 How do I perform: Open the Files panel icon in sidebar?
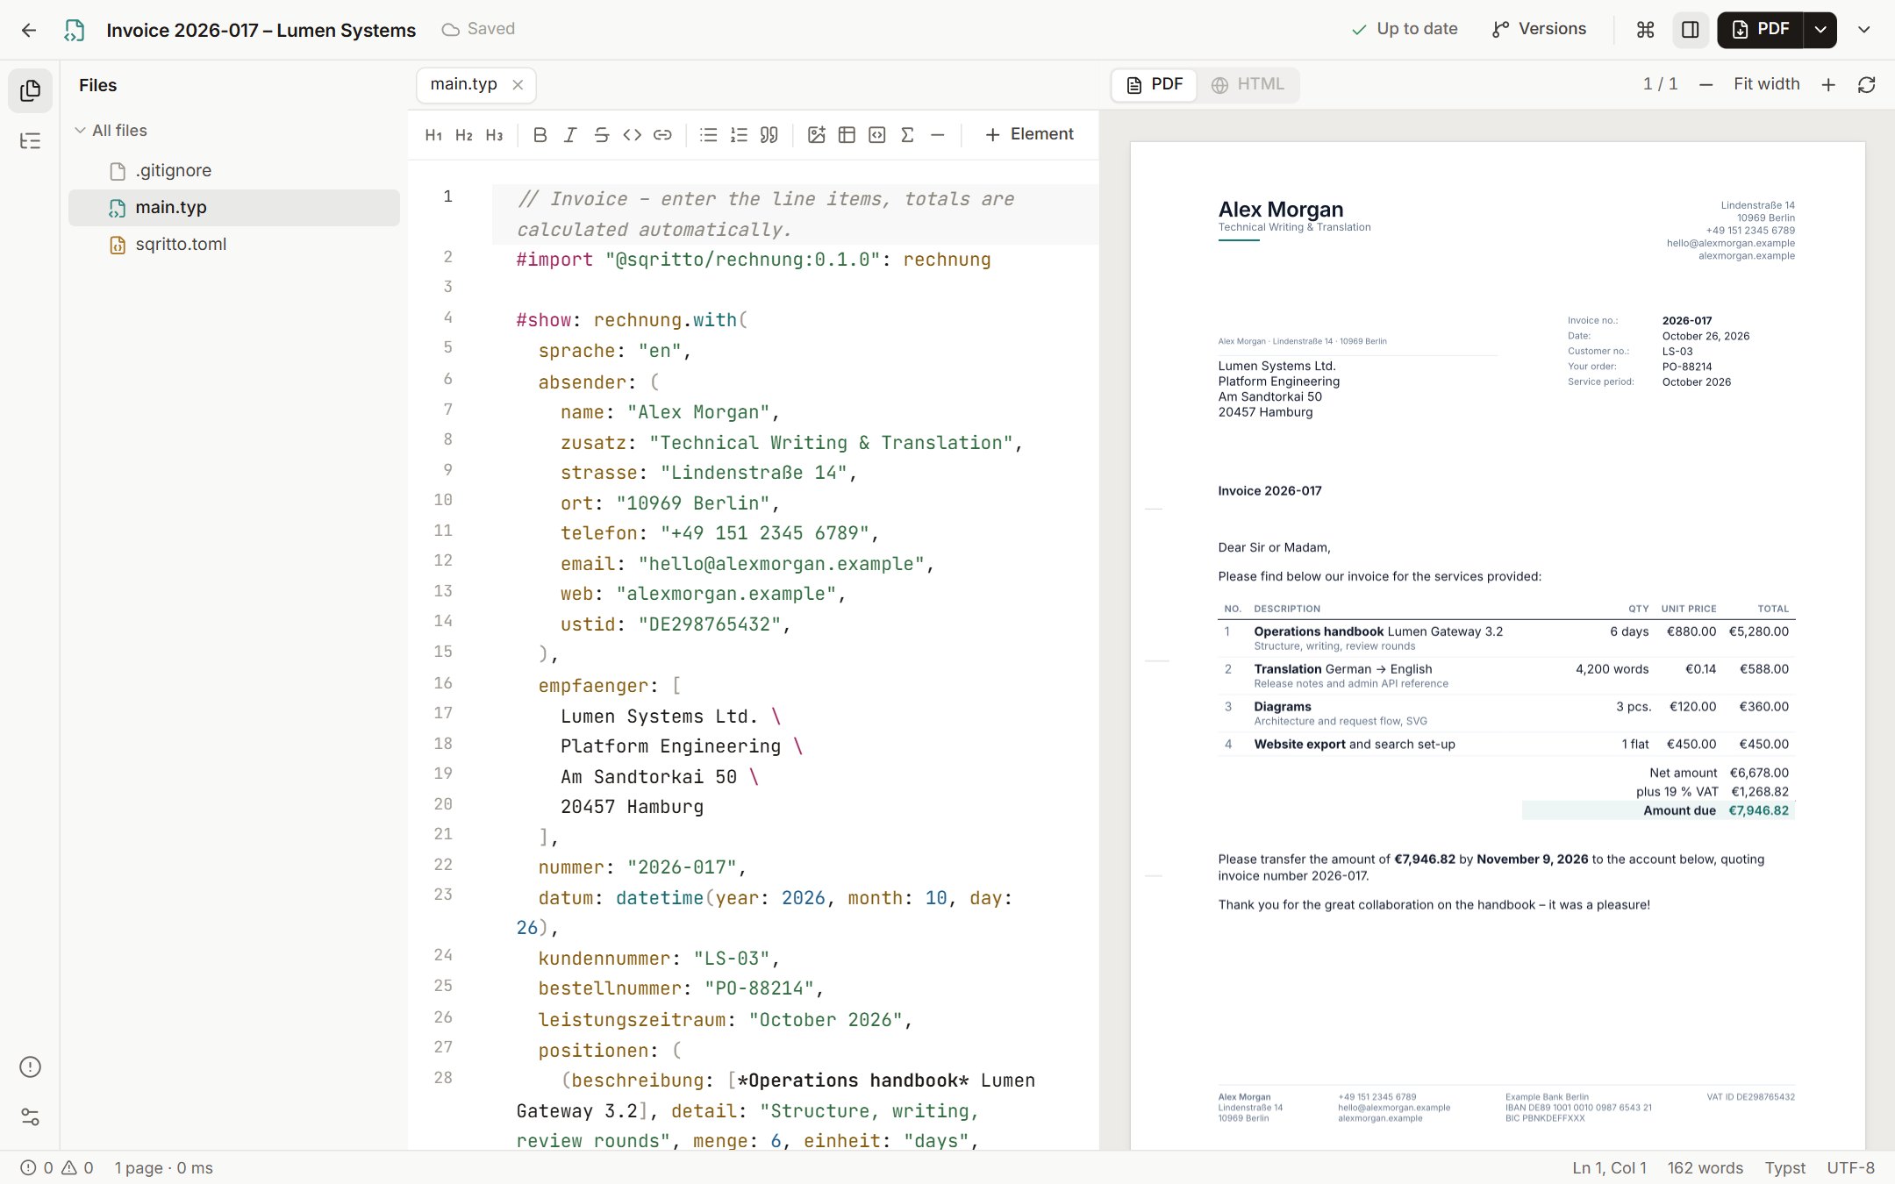[30, 90]
